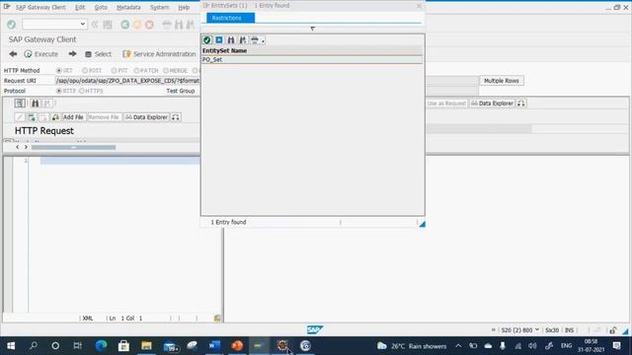Click into the Request URI field
632x355 pixels.
(127, 81)
